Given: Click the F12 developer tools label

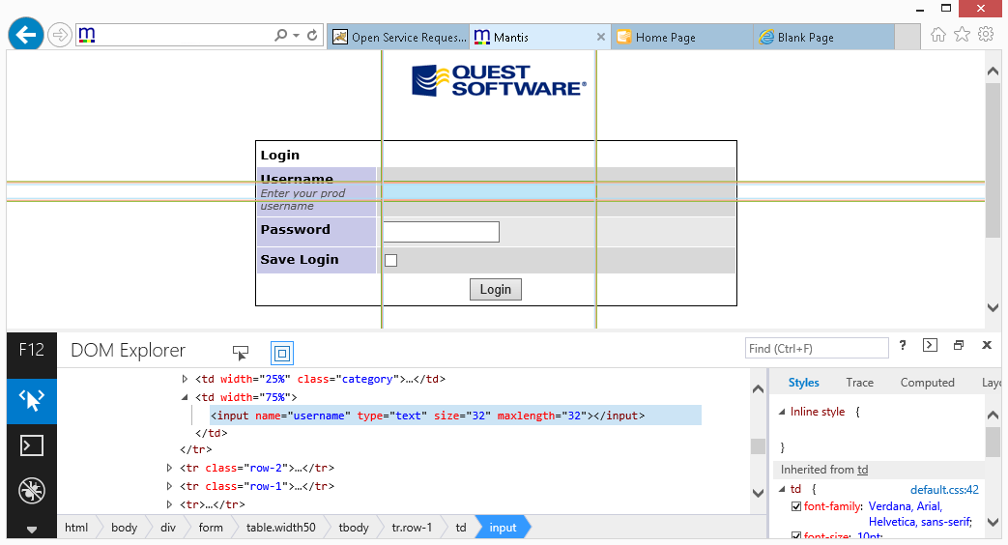Looking at the screenshot, I should coord(32,350).
